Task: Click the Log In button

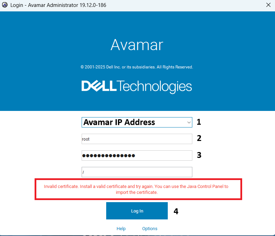Action: tap(137, 211)
